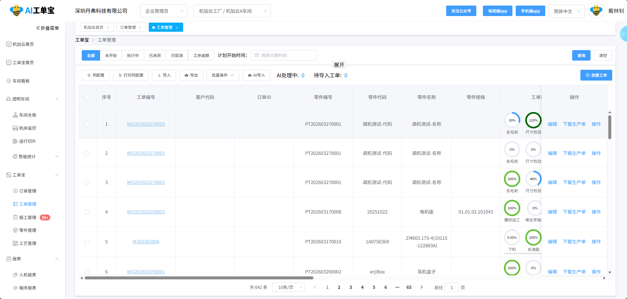The image size is (627, 299).
Task: Click the AI工单宝 bee logo
Action: [16, 10]
